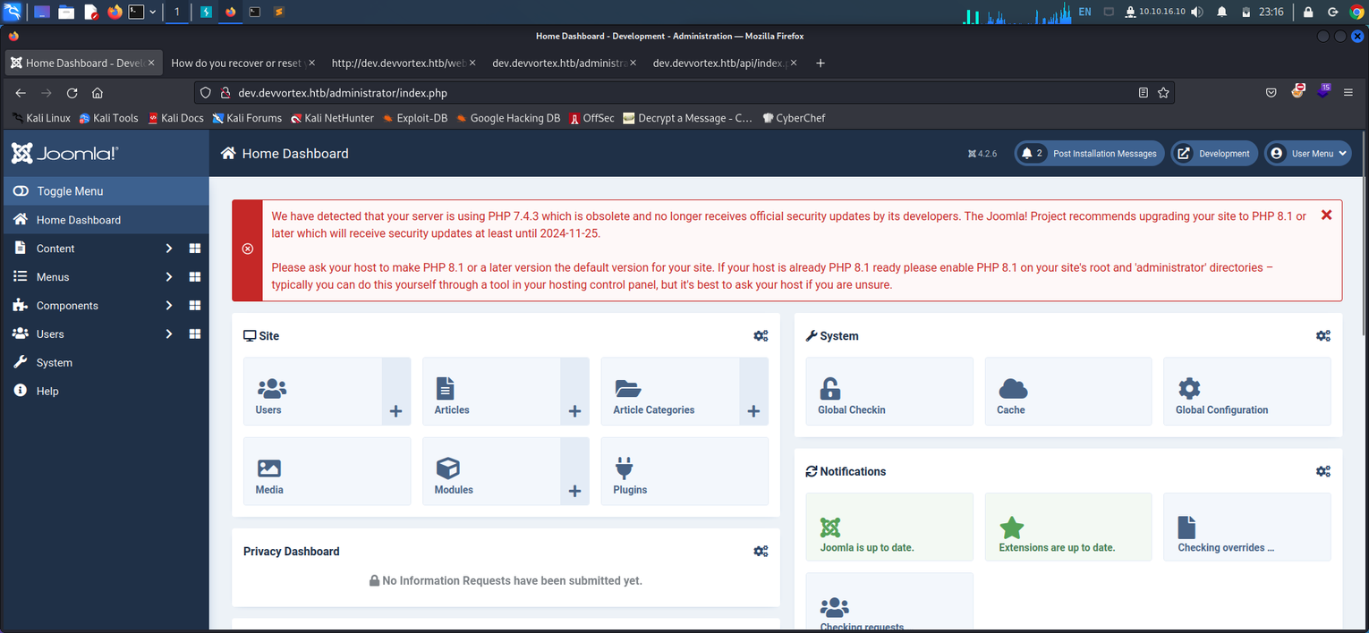Screen dimensions: 1369x633
Task: Open the Notifications module settings gears
Action: pyautogui.click(x=1323, y=471)
